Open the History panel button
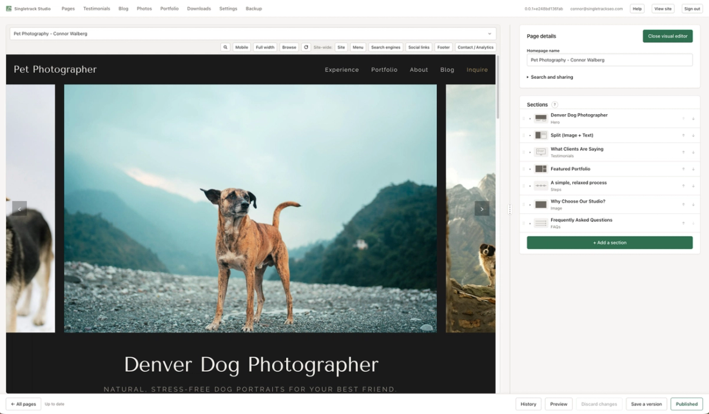Image resolution: width=709 pixels, height=414 pixels. click(x=528, y=404)
